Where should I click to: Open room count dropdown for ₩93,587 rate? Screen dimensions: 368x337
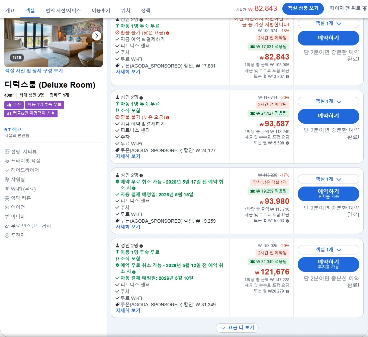click(x=328, y=102)
